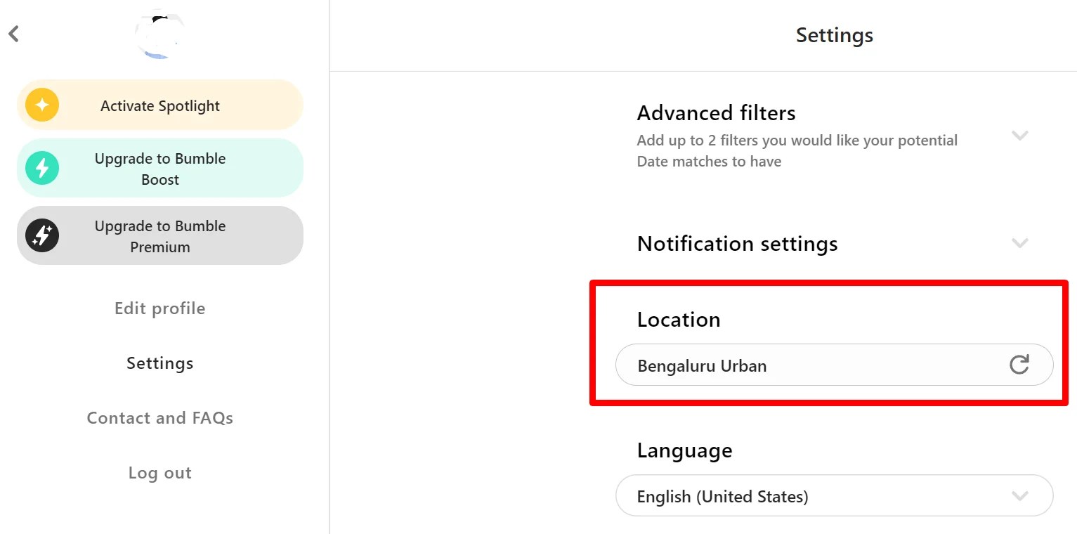The height and width of the screenshot is (534, 1077).
Task: Switch to Edit profile
Action: coord(159,308)
